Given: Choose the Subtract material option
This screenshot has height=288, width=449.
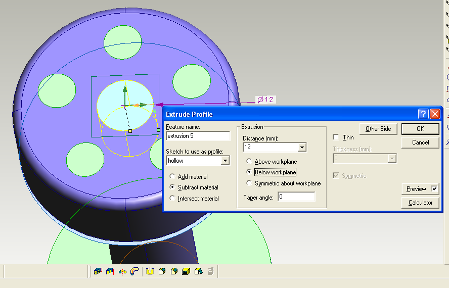Looking at the screenshot, I should coord(172,187).
